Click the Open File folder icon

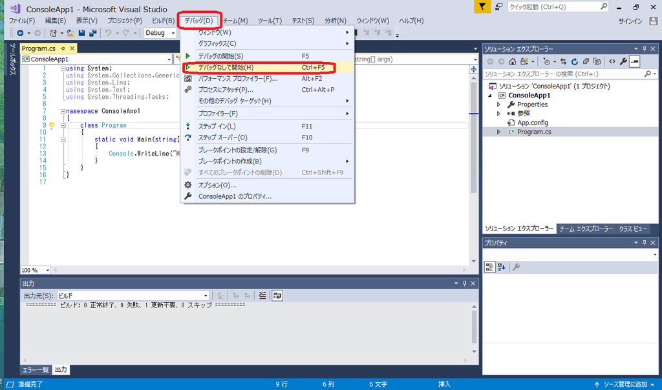point(70,33)
